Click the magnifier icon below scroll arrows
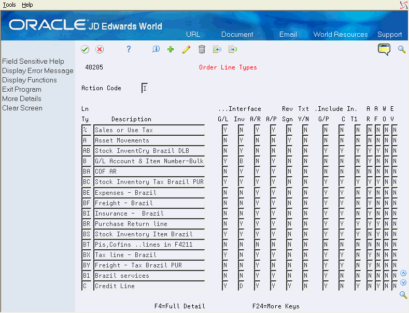The image size is (409, 313). click(x=403, y=295)
